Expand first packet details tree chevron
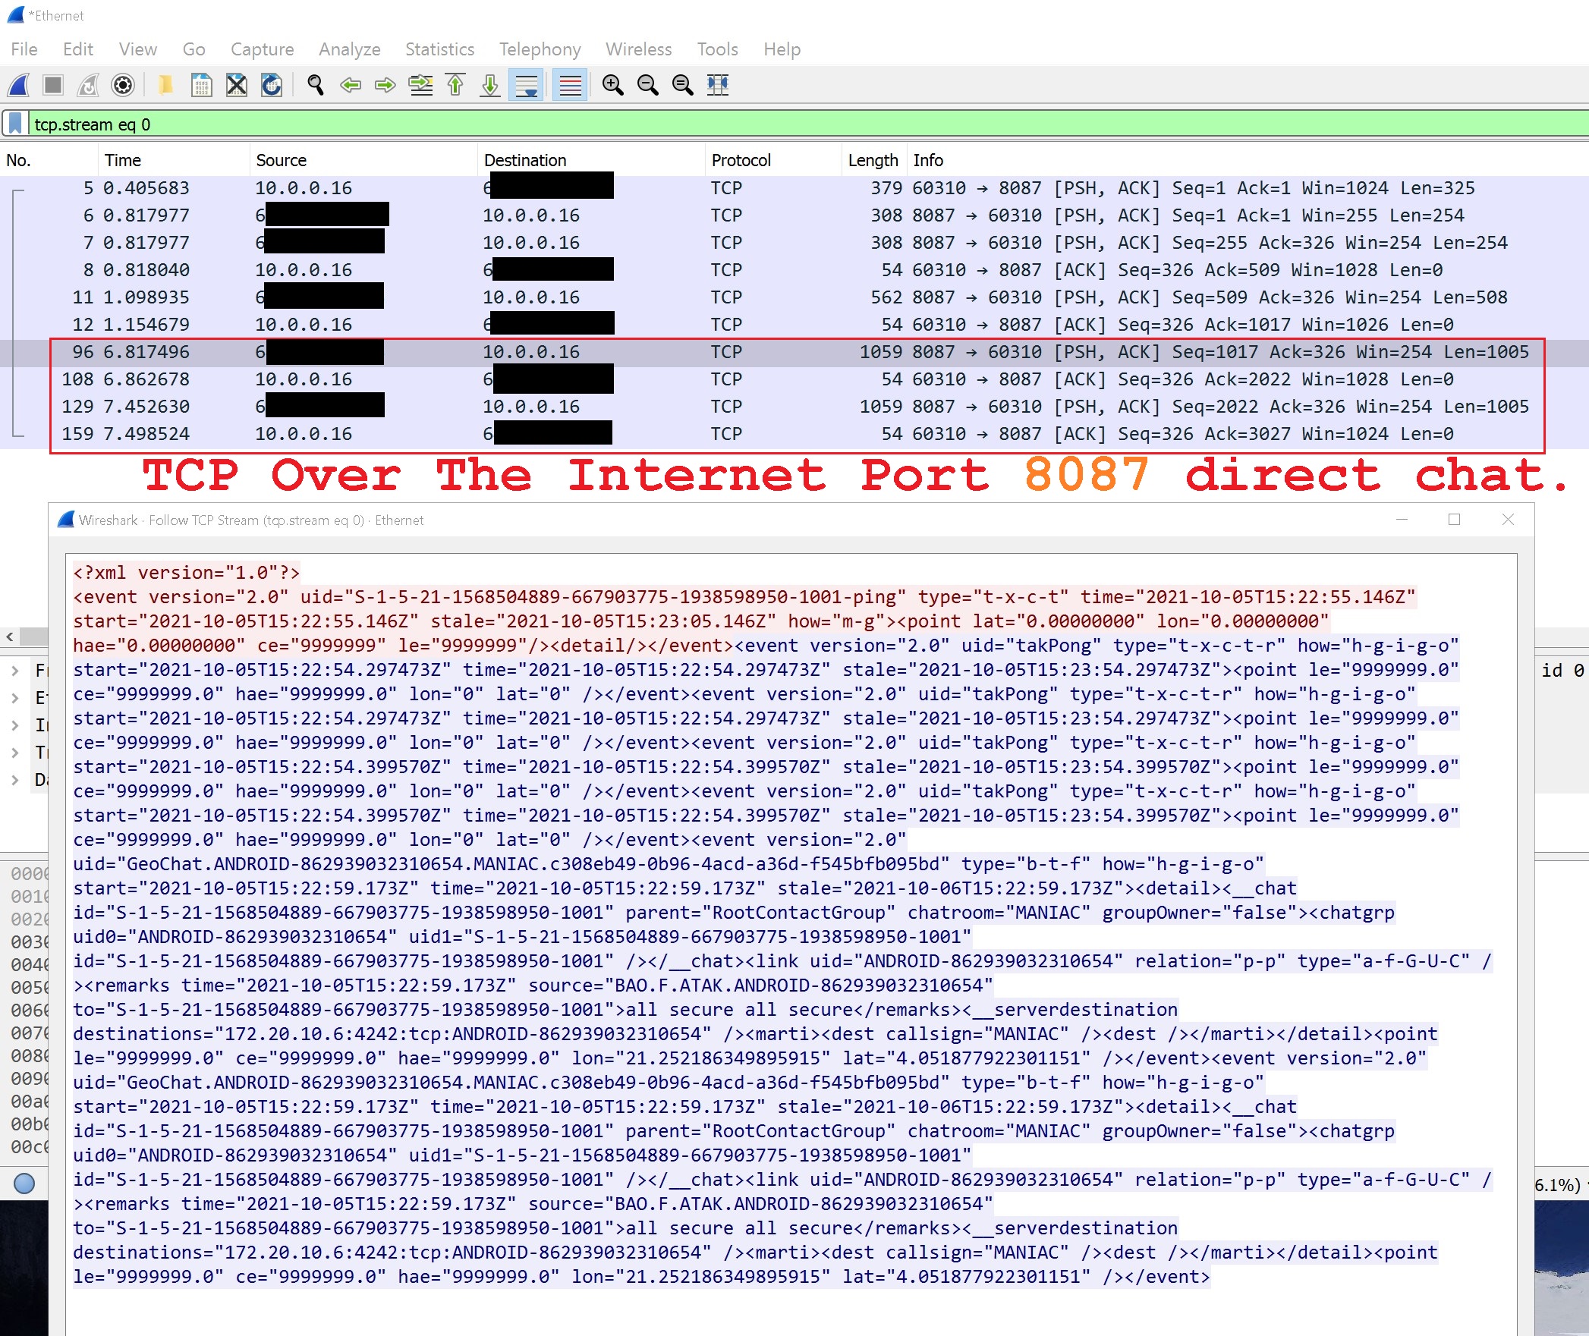The width and height of the screenshot is (1589, 1336). point(15,671)
